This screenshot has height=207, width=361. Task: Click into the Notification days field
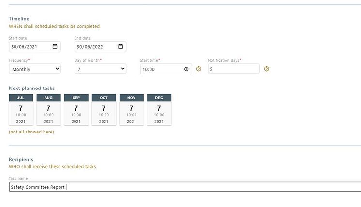[x=234, y=69]
